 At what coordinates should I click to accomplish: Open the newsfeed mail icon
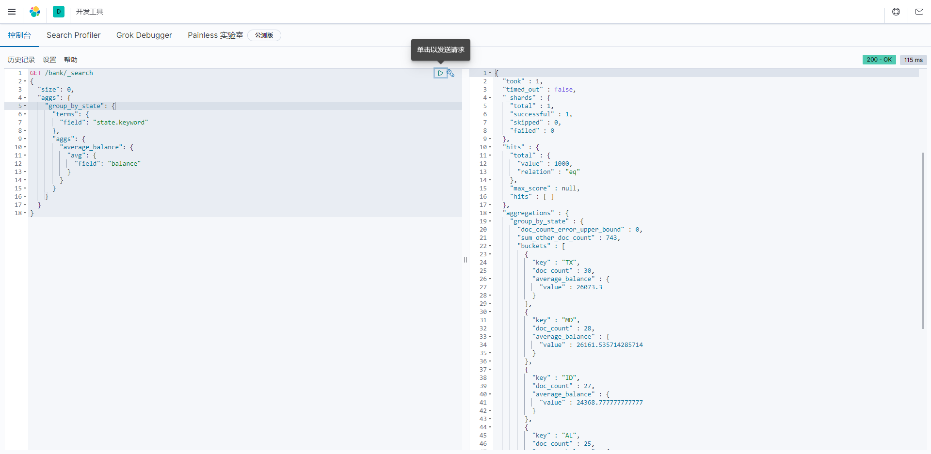point(919,12)
